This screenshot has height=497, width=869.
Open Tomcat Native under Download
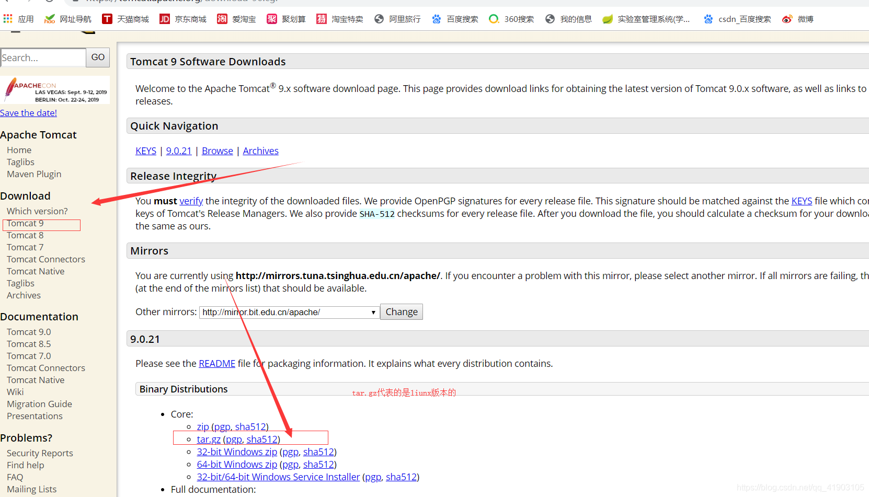coord(36,271)
